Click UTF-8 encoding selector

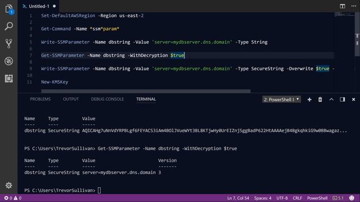coord(282,198)
